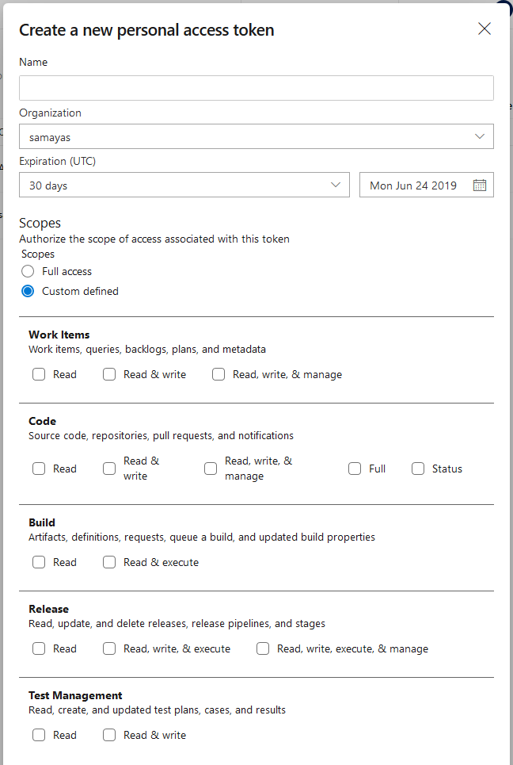Check the Code Read checkbox

[x=39, y=469]
